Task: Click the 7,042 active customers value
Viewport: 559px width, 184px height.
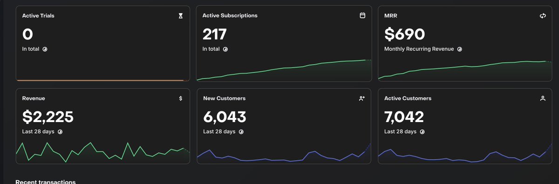Action: click(404, 117)
